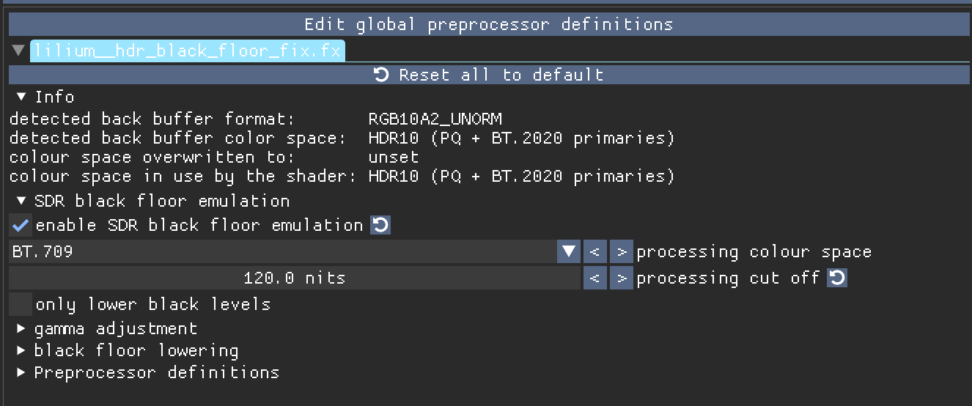972x406 pixels.
Task: Increase processing cut off with right arrow
Action: (621, 278)
